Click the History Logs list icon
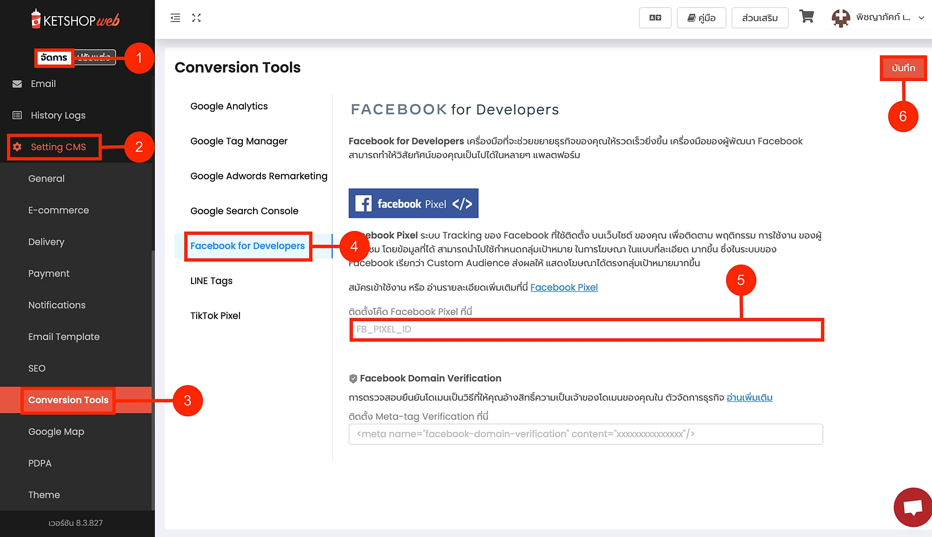The height and width of the screenshot is (537, 932). 17,115
